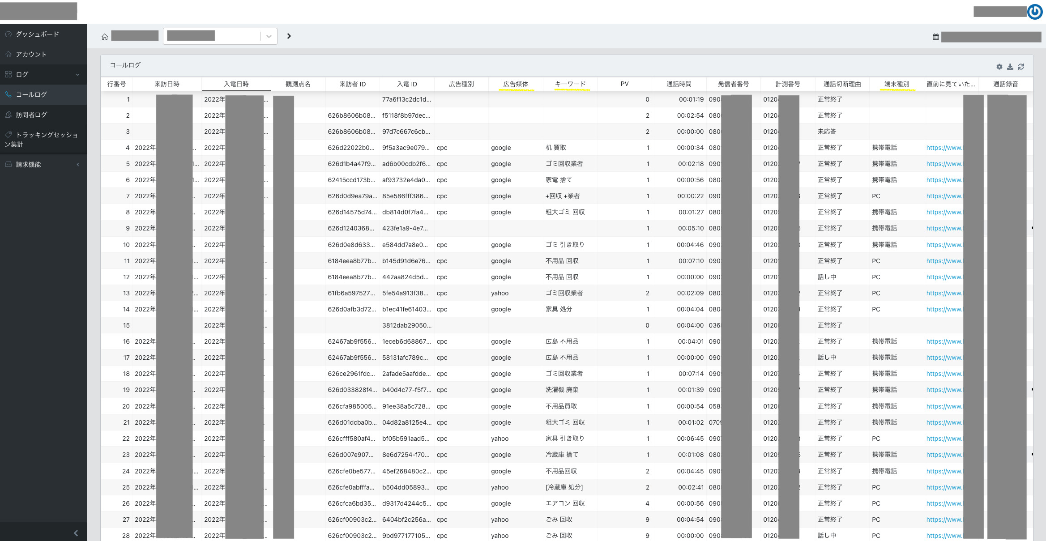
Task: Click the 請求機能 envelope icon
Action: point(9,164)
